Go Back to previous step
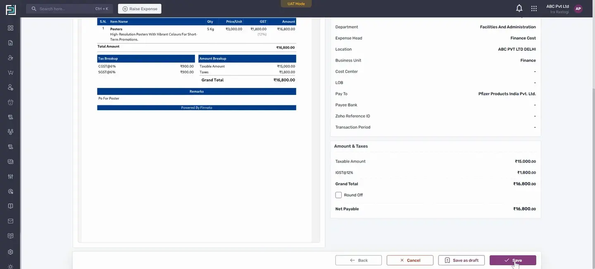The height and width of the screenshot is (269, 595). click(x=359, y=260)
